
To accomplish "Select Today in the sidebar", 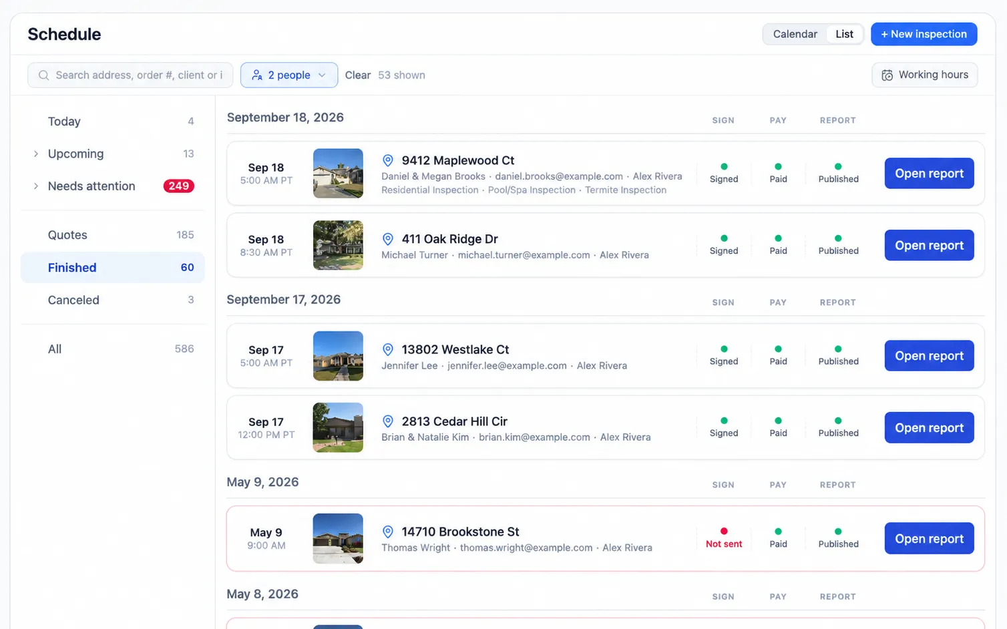I will 113,122.
